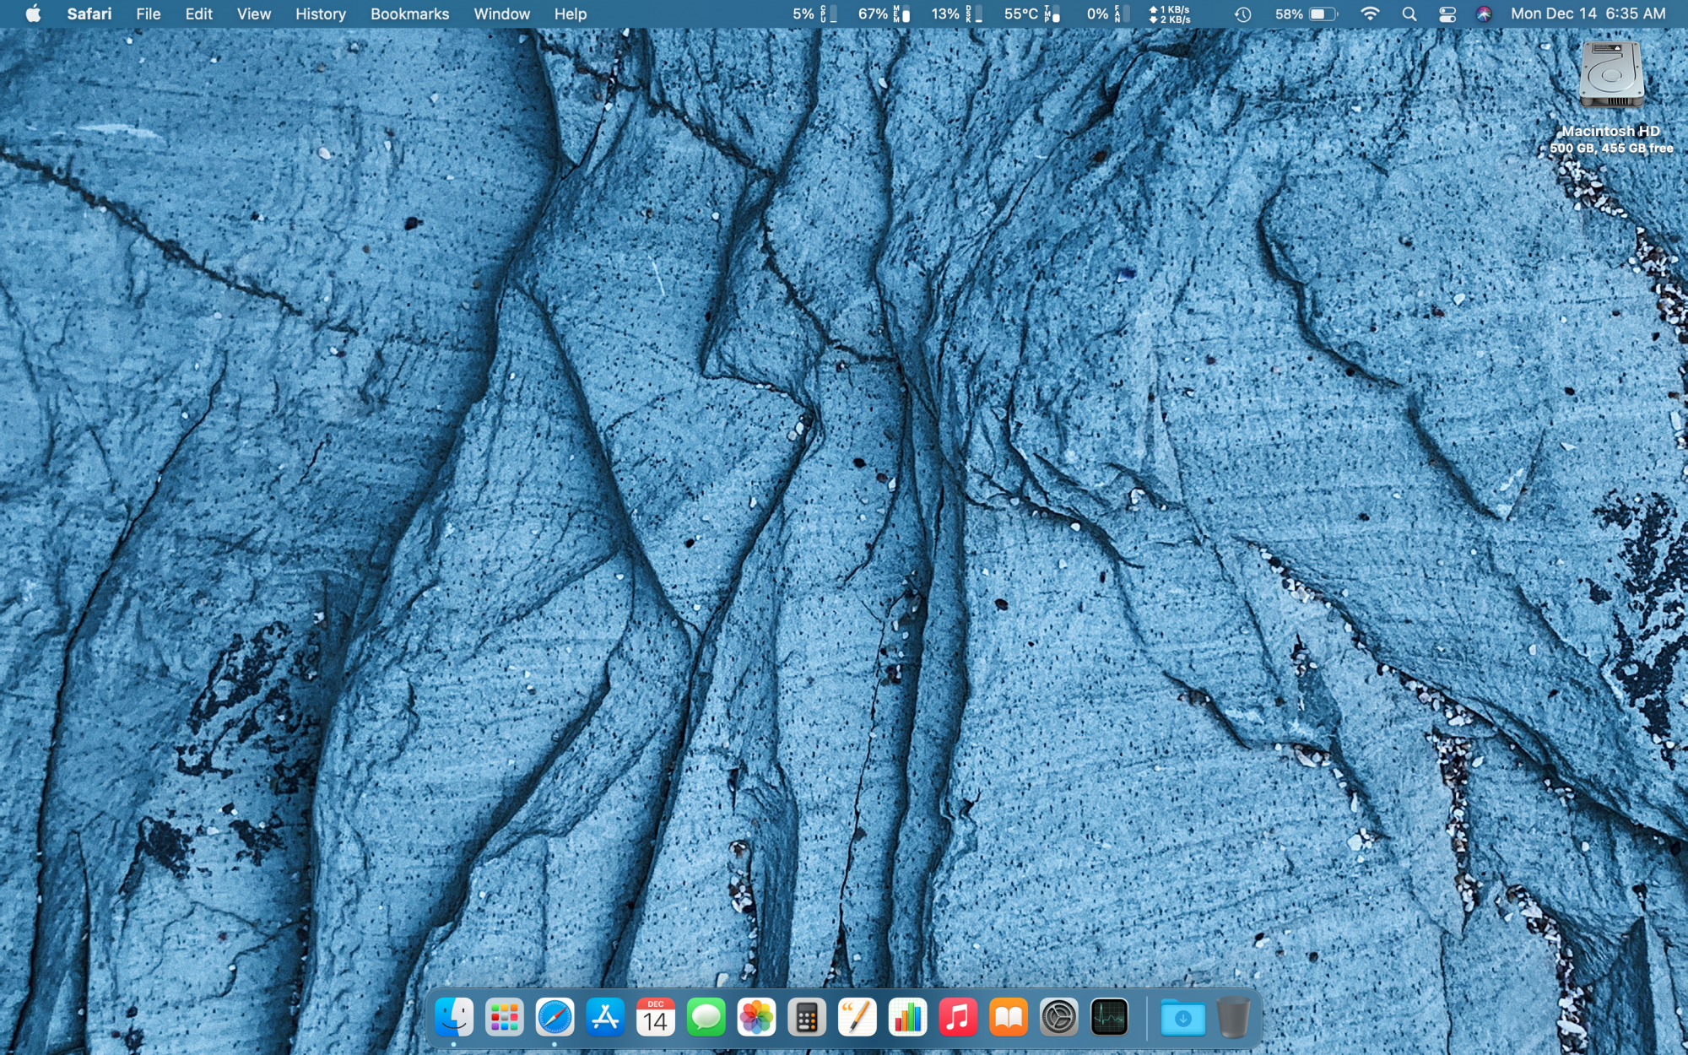This screenshot has width=1688, height=1055.
Task: Launch Calculator from the Dock
Action: (x=807, y=1017)
